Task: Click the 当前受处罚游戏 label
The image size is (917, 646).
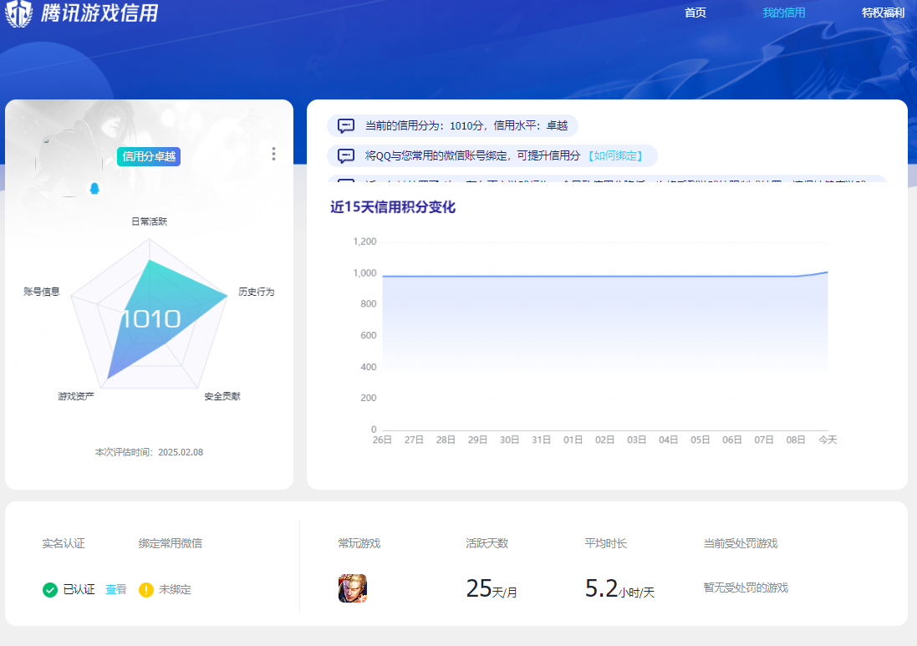Action: pyautogui.click(x=741, y=543)
